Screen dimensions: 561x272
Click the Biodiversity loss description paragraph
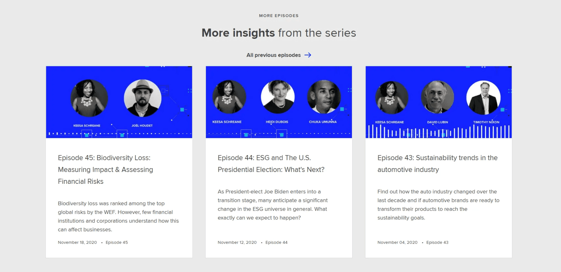click(118, 216)
